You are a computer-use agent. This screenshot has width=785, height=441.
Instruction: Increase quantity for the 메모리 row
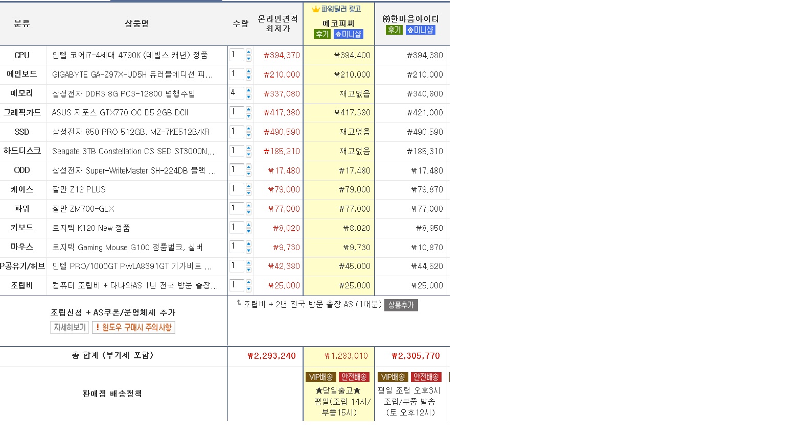[248, 90]
